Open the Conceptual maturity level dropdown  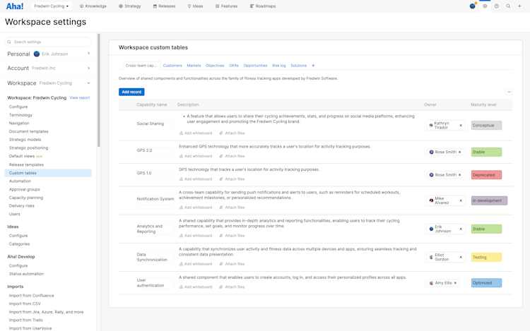pyautogui.click(x=486, y=126)
